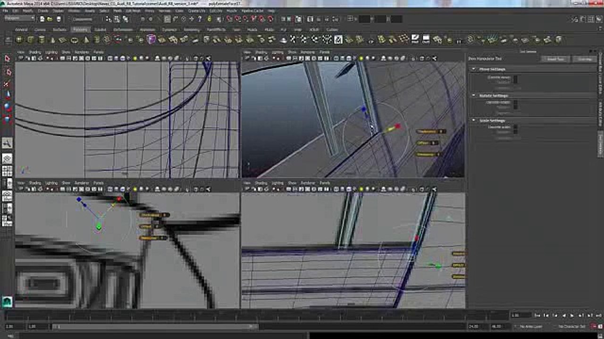Select by component type mode icon
Image resolution: width=604 pixels, height=339 pixels.
[125, 19]
